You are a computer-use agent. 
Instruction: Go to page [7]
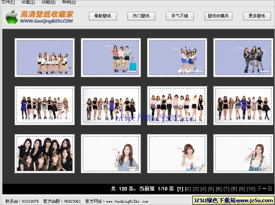(x=226, y=189)
